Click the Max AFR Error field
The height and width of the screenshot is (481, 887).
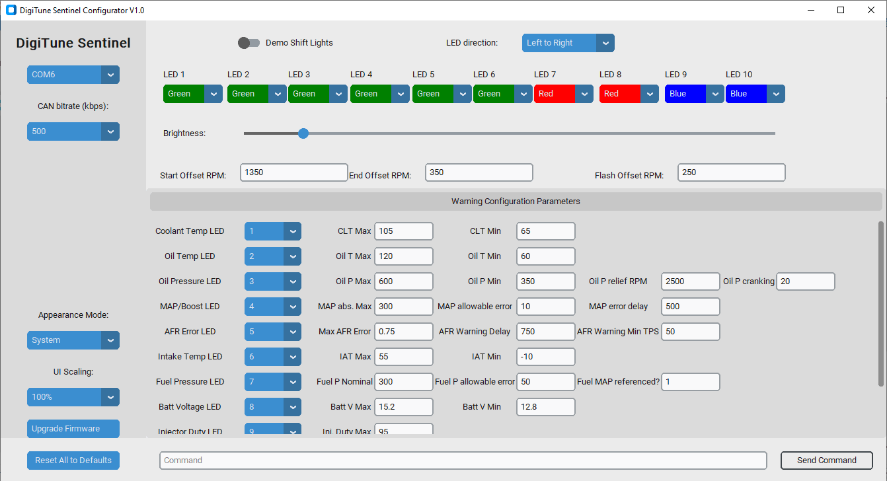point(404,332)
